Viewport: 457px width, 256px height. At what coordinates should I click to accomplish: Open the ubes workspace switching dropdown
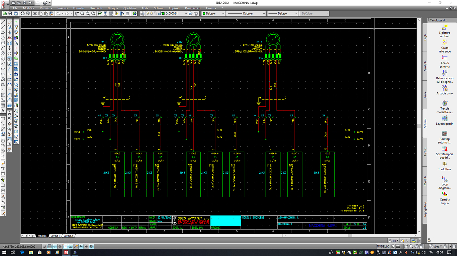coord(436,246)
